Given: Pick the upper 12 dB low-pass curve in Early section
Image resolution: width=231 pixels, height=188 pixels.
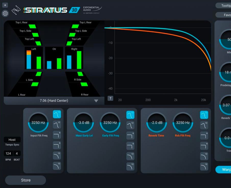Looking at the screenshot, I should (130, 156).
